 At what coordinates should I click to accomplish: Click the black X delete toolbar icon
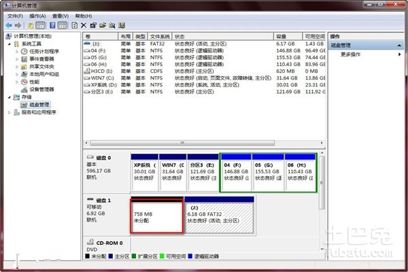click(x=83, y=25)
